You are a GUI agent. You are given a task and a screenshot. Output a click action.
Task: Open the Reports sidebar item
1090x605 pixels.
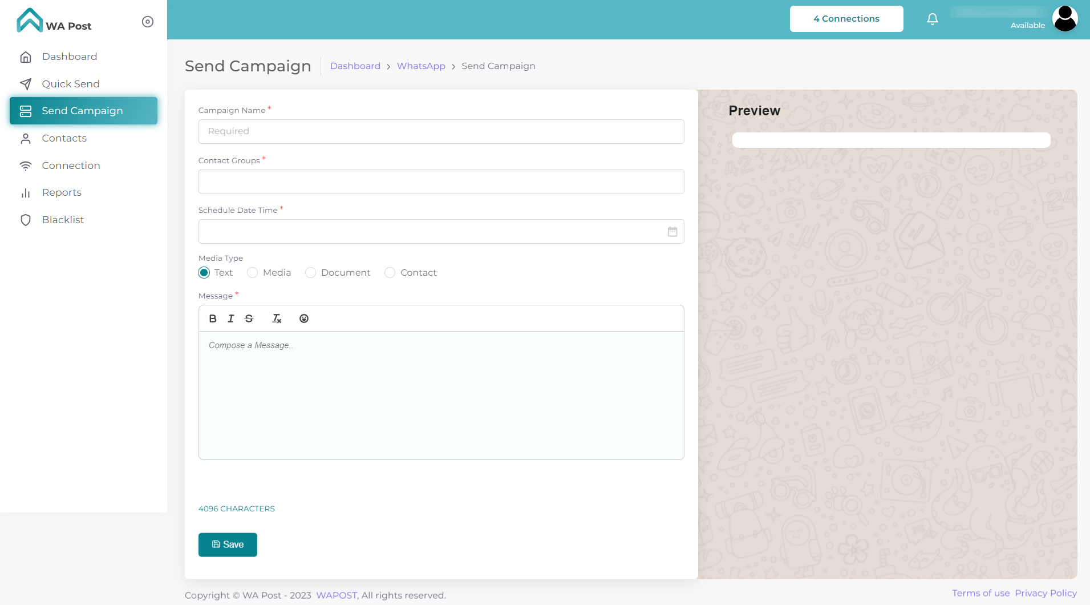tap(62, 192)
